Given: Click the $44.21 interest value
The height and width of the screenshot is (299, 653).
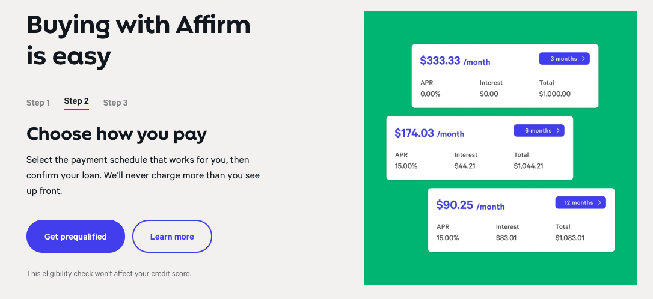Looking at the screenshot, I should click(x=465, y=166).
